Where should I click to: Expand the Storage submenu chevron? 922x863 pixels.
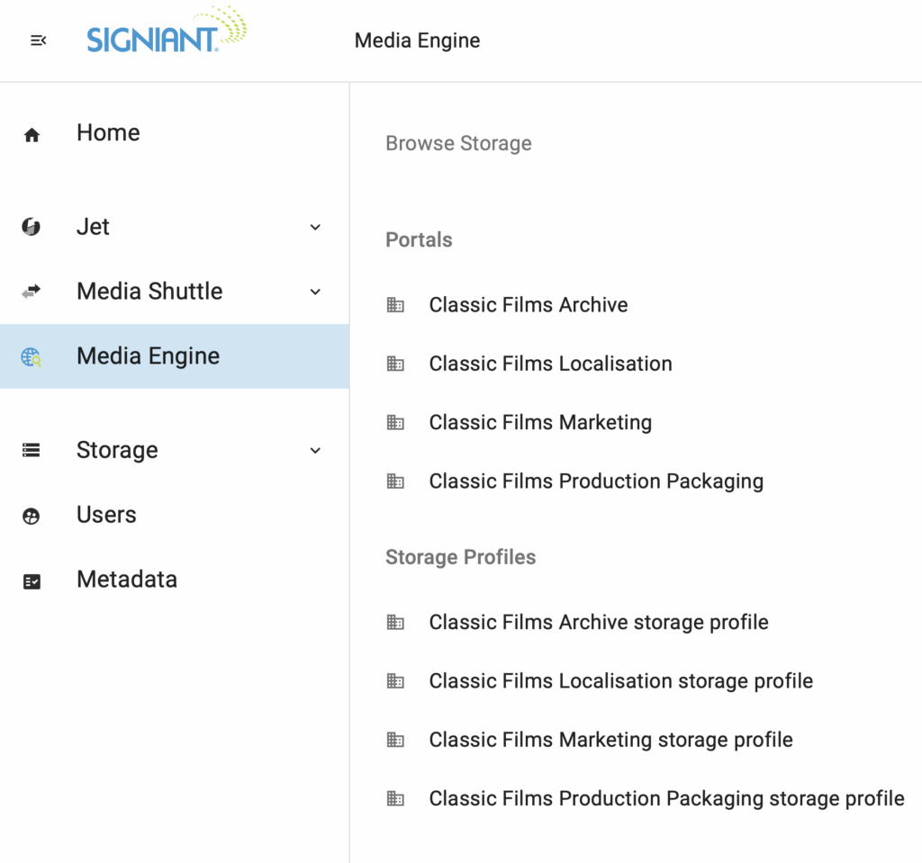pyautogui.click(x=315, y=451)
